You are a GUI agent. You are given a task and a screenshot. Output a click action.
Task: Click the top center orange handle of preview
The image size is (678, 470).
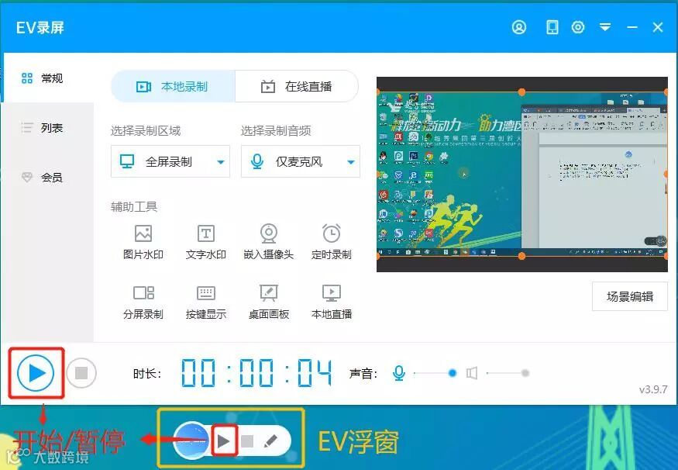pyautogui.click(x=522, y=92)
